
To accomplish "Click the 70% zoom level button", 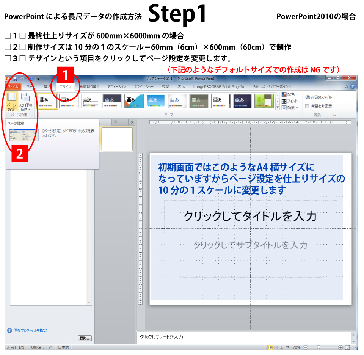I will coord(297,347).
